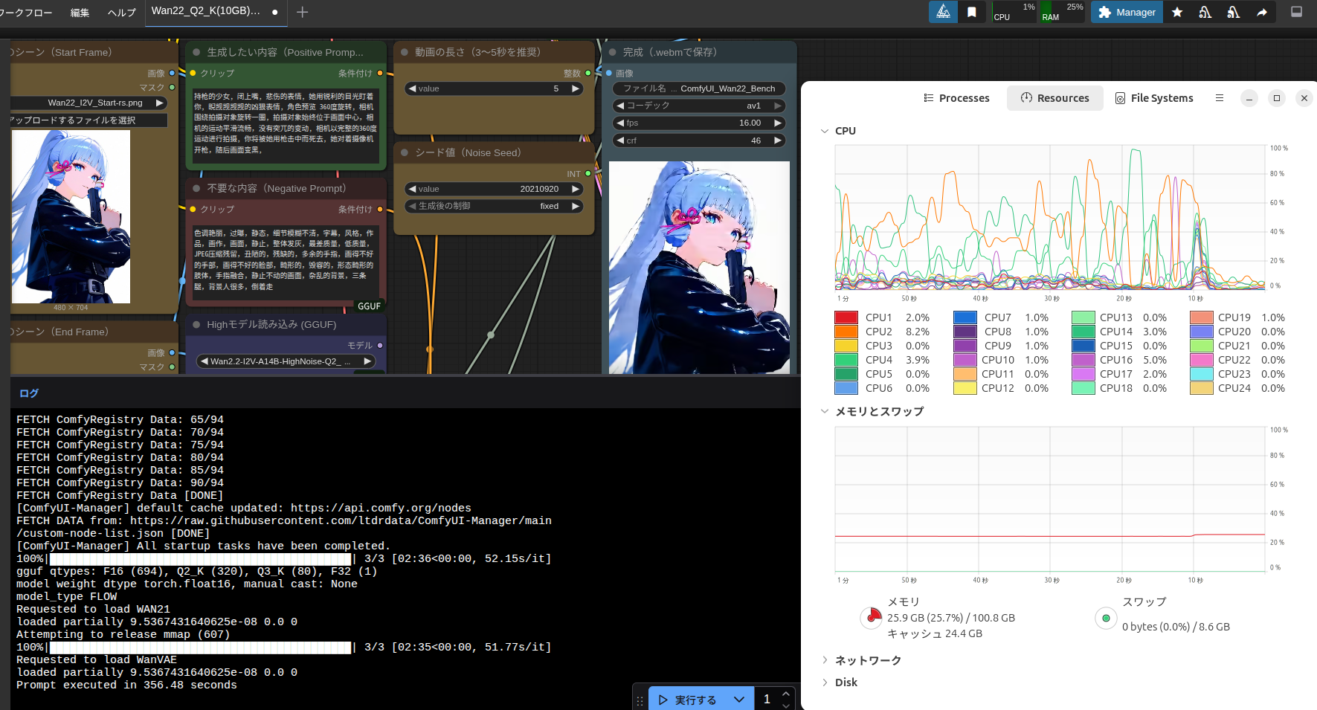Switch to the File Systems tab

click(1154, 98)
